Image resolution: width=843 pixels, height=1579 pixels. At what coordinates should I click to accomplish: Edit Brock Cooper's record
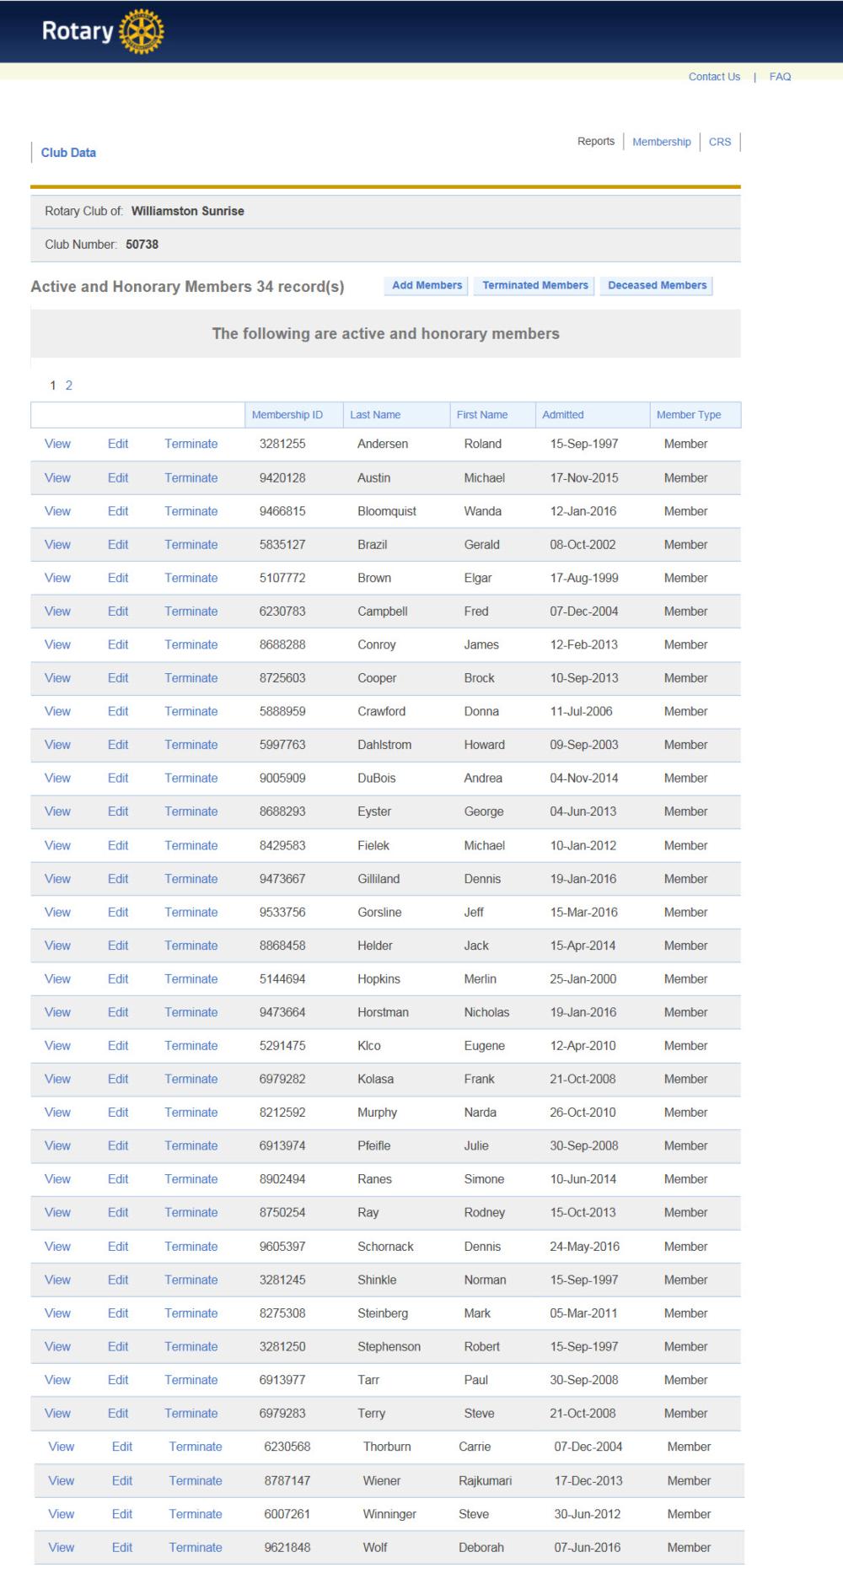pyautogui.click(x=118, y=678)
